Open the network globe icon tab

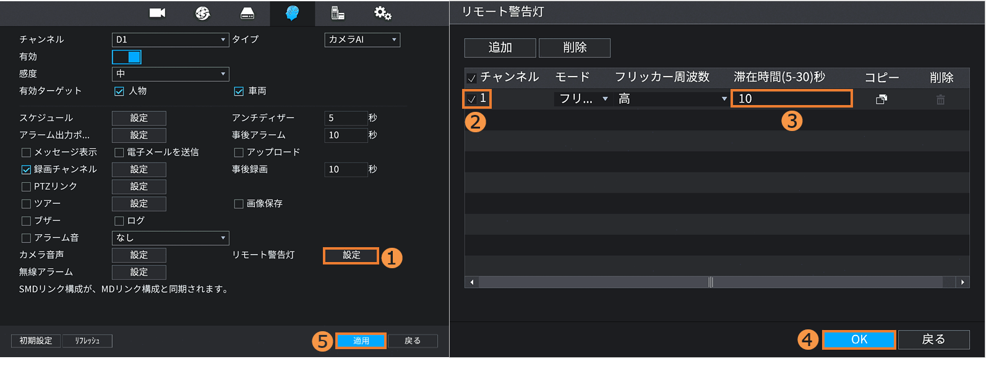pyautogui.click(x=202, y=13)
